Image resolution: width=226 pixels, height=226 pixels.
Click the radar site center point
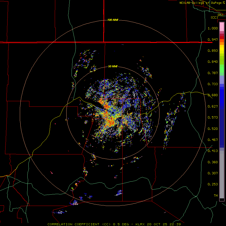pos(113,113)
